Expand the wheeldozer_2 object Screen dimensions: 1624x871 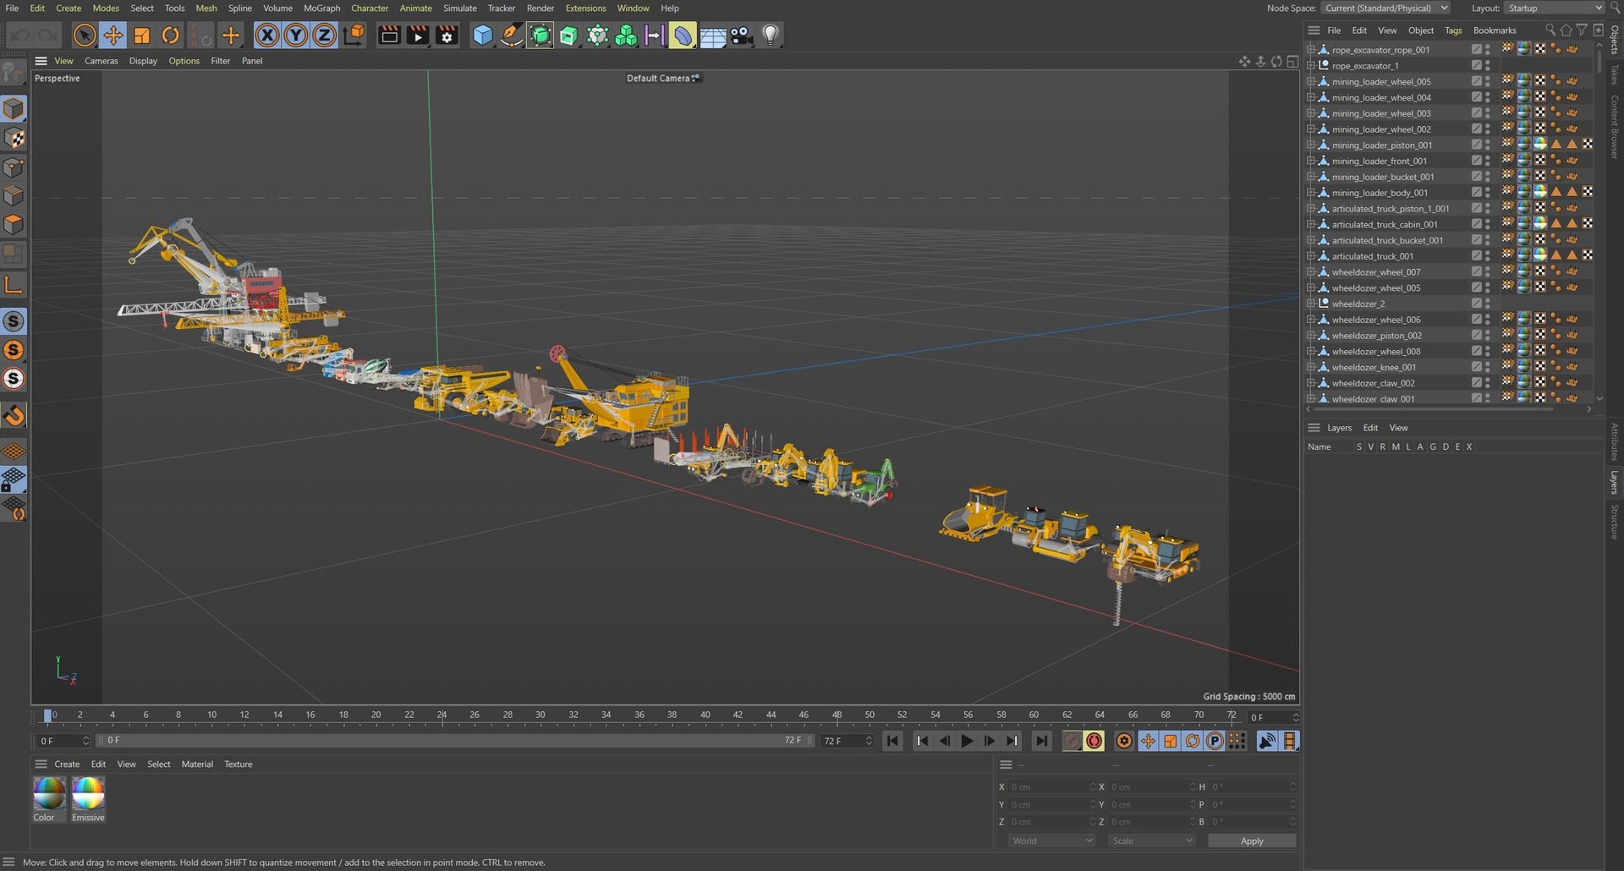point(1310,304)
